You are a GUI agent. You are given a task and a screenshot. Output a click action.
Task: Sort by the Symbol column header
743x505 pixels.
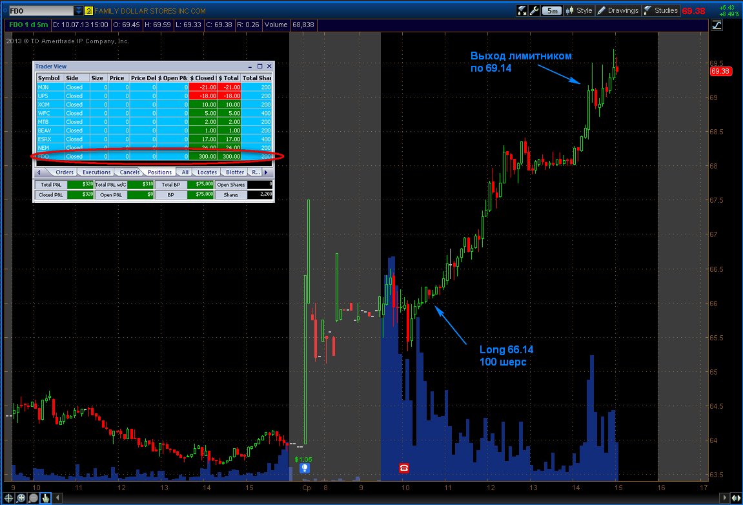[x=50, y=77]
